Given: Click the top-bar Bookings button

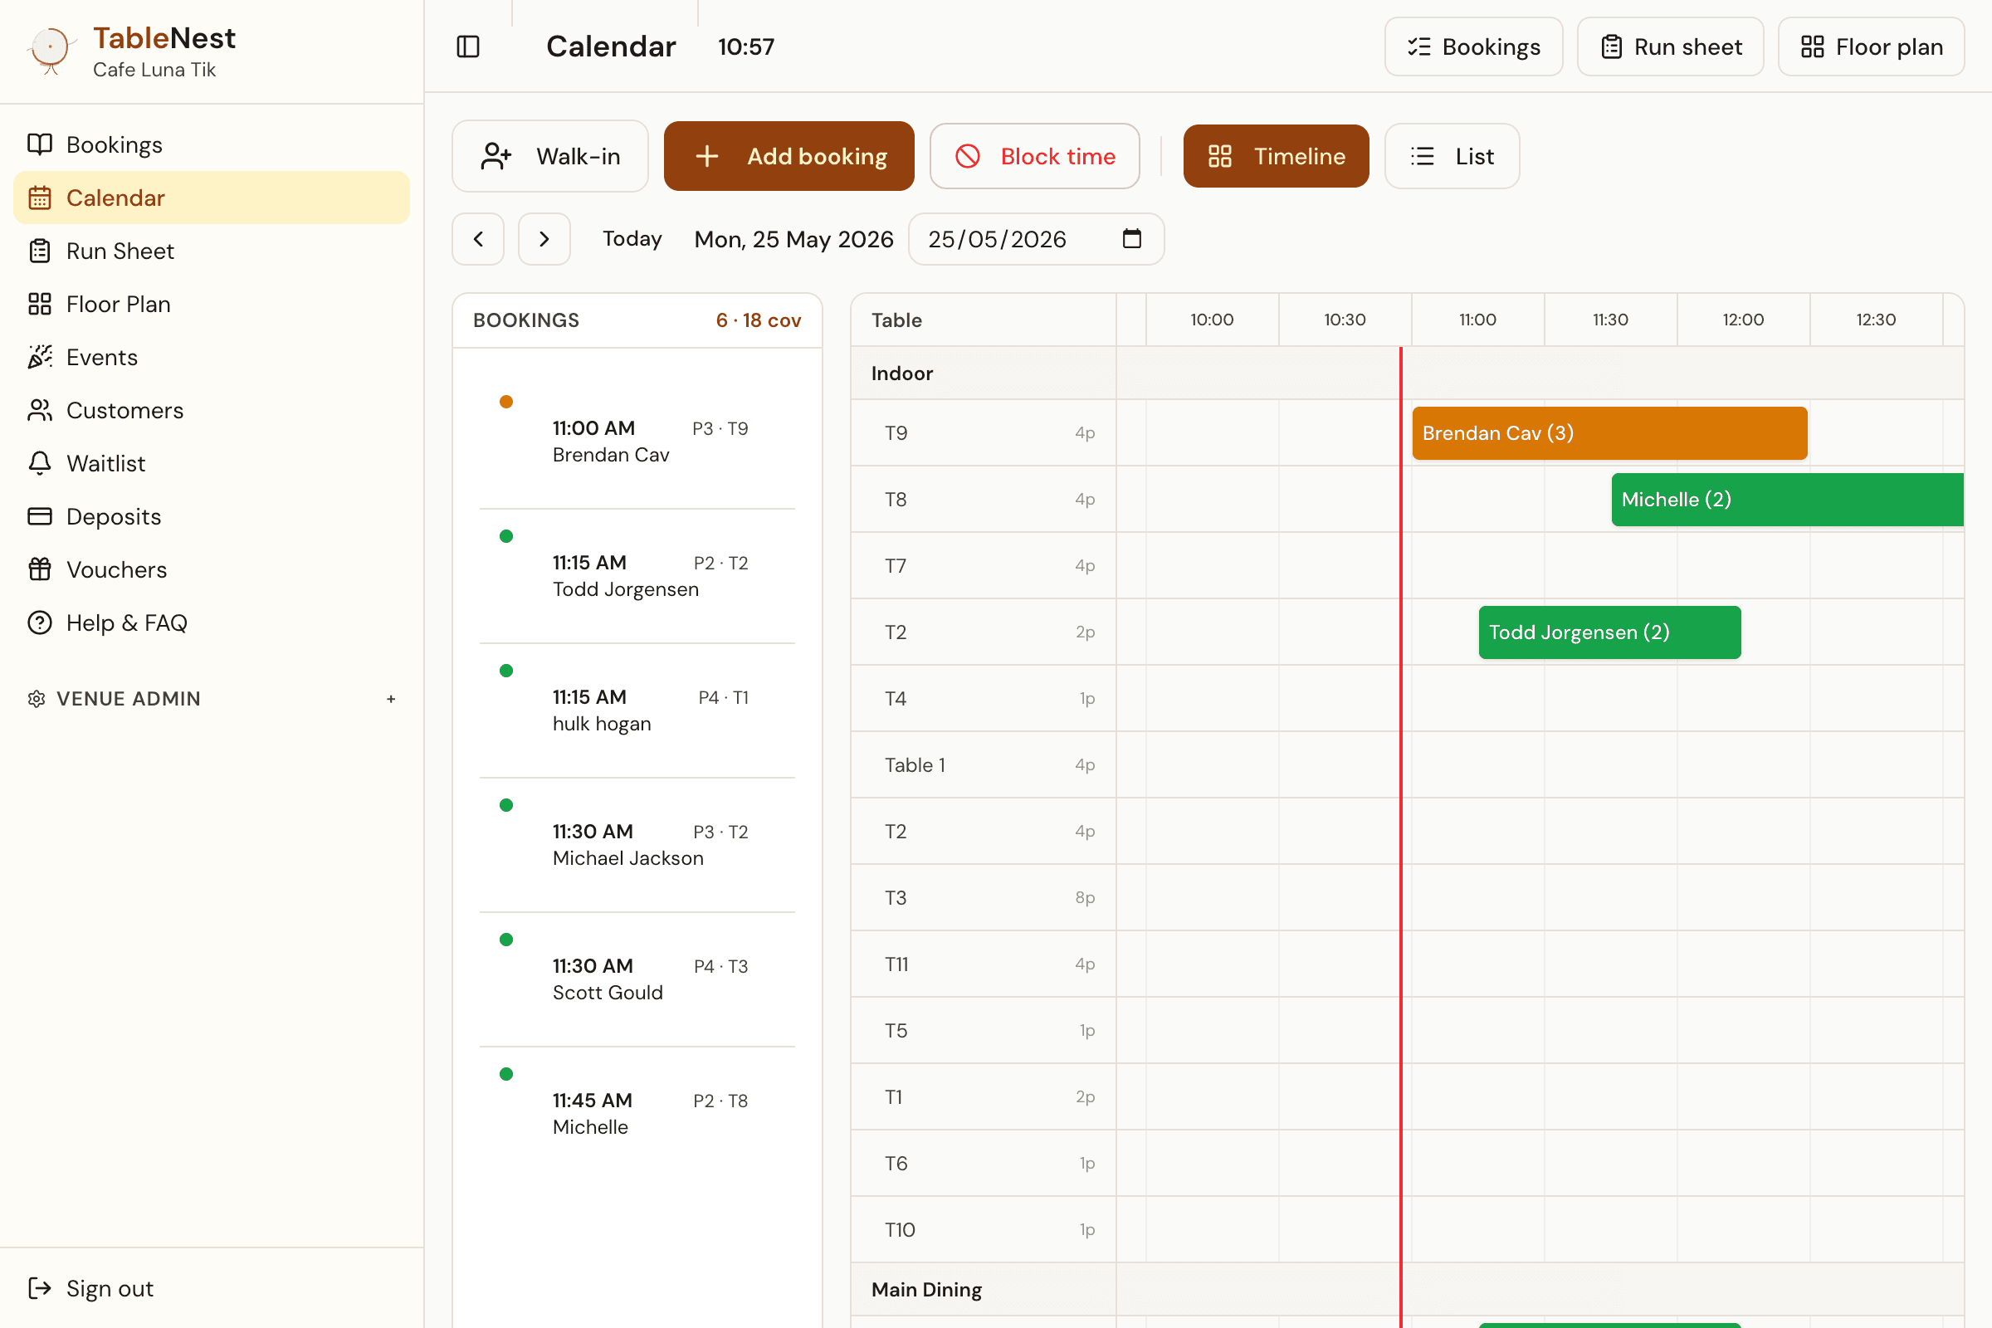Looking at the screenshot, I should coord(1474,46).
